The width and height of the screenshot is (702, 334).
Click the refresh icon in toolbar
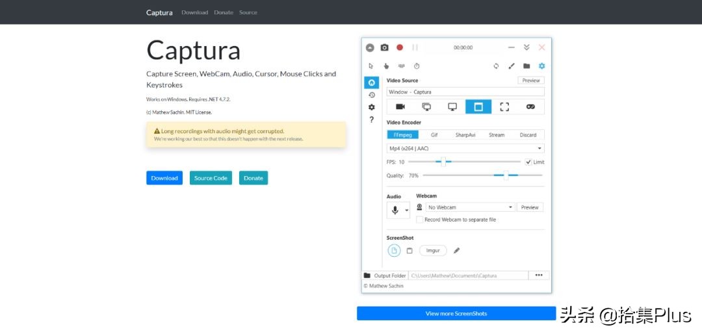[x=496, y=66]
